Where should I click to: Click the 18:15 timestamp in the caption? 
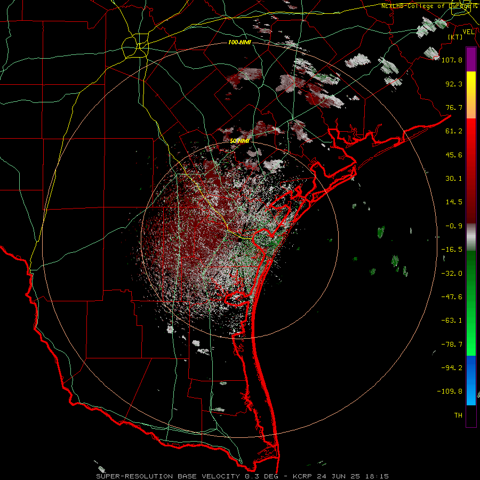(x=377, y=476)
